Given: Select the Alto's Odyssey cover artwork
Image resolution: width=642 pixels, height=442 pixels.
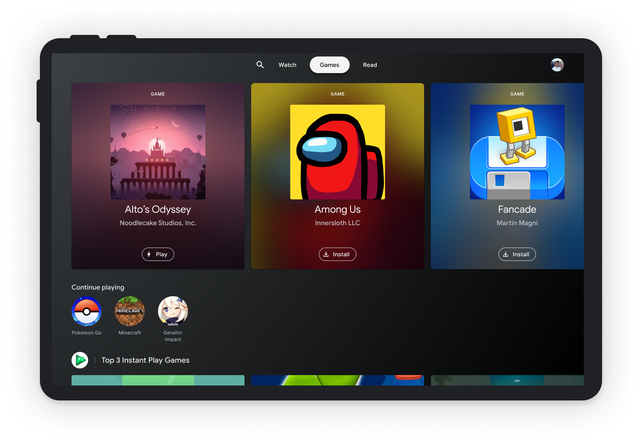Looking at the screenshot, I should pos(158,152).
